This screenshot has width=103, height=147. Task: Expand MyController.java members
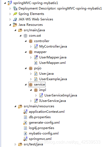(31, 46)
